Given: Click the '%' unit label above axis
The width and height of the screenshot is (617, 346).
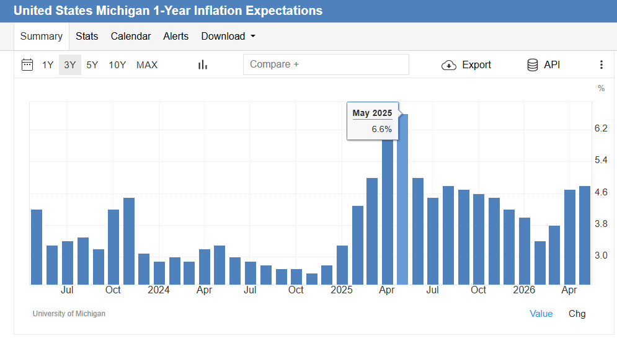Looking at the screenshot, I should click(x=601, y=88).
